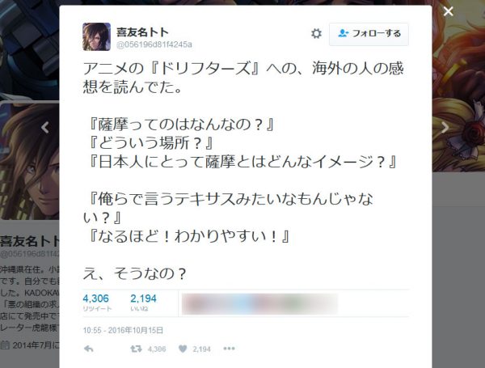485x368 pixels.
Task: Close the tweet overlay with X
Action: (x=448, y=12)
